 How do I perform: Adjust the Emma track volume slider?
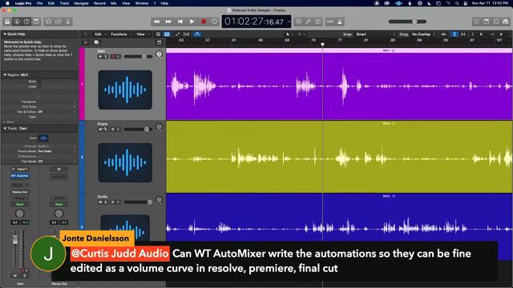point(138,130)
